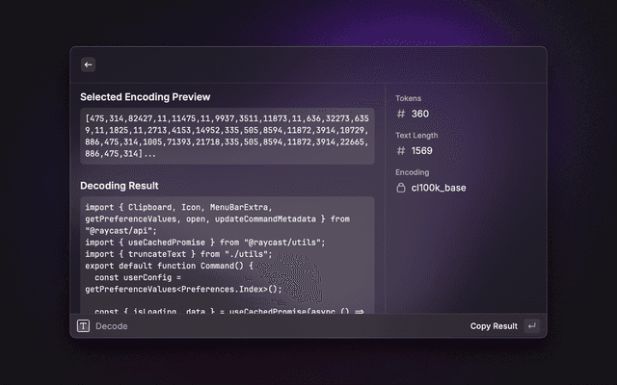Click the Encoding label in sidebar

[413, 172]
